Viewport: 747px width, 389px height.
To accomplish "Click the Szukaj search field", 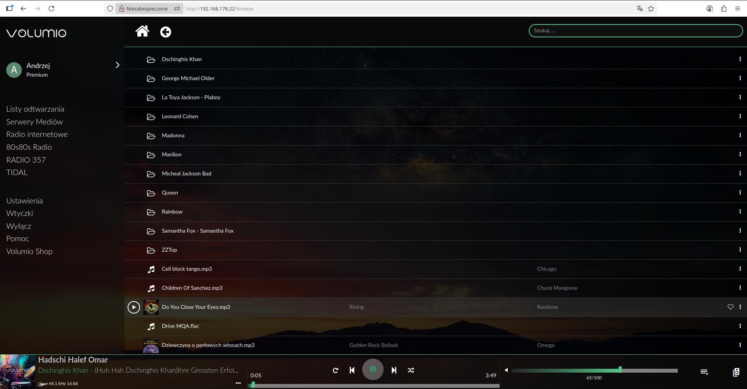I will click(x=635, y=30).
